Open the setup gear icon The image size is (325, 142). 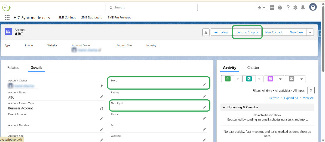(295, 8)
